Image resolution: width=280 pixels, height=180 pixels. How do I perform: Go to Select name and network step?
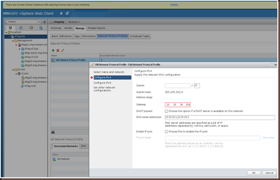109,72
